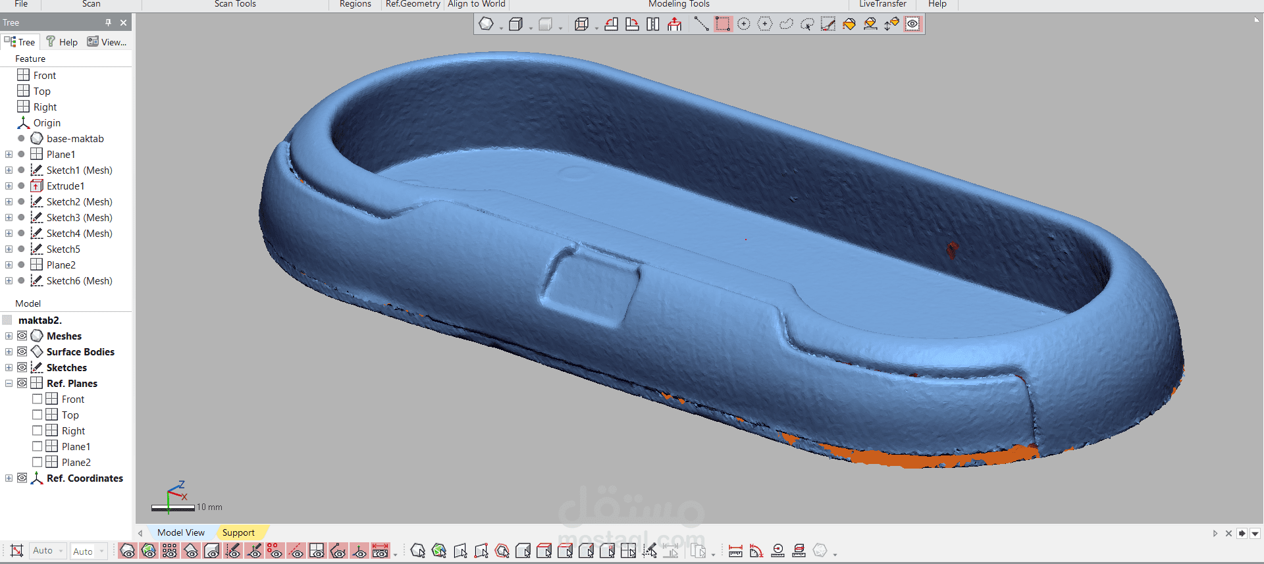Image resolution: width=1264 pixels, height=564 pixels.
Task: Open the Align to World menu
Action: (477, 4)
